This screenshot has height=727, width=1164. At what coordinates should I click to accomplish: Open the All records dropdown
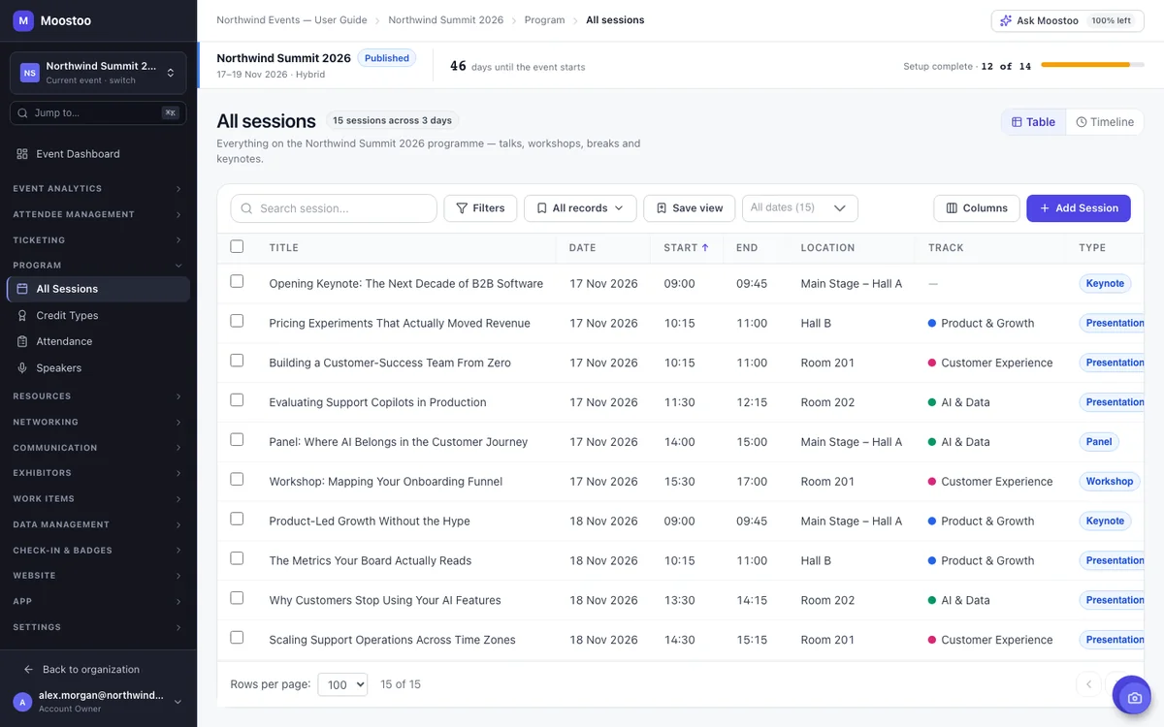[580, 208]
